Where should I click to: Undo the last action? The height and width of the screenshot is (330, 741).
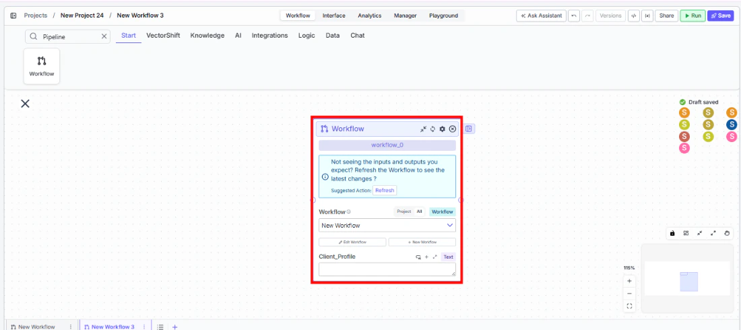point(574,15)
